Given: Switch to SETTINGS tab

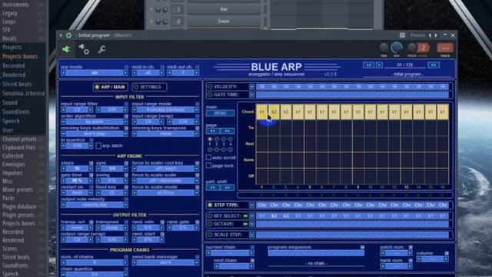Looking at the screenshot, I should point(149,87).
